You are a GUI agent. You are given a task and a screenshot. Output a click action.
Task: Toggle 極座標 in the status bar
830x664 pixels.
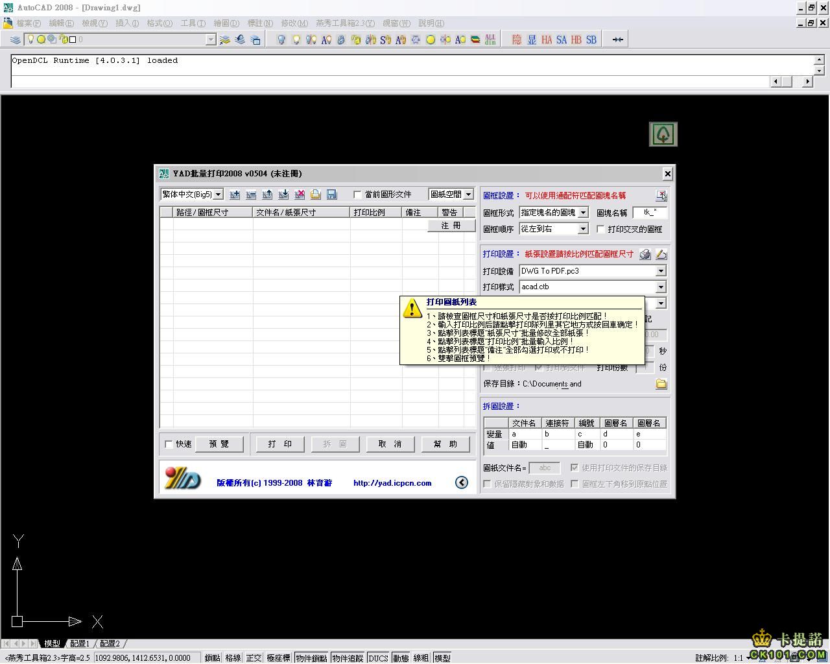(x=278, y=658)
